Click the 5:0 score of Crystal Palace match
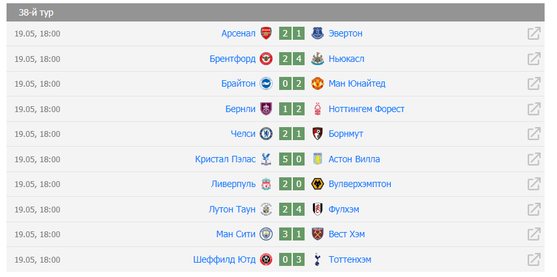This screenshot has height=277, width=557. tap(292, 159)
